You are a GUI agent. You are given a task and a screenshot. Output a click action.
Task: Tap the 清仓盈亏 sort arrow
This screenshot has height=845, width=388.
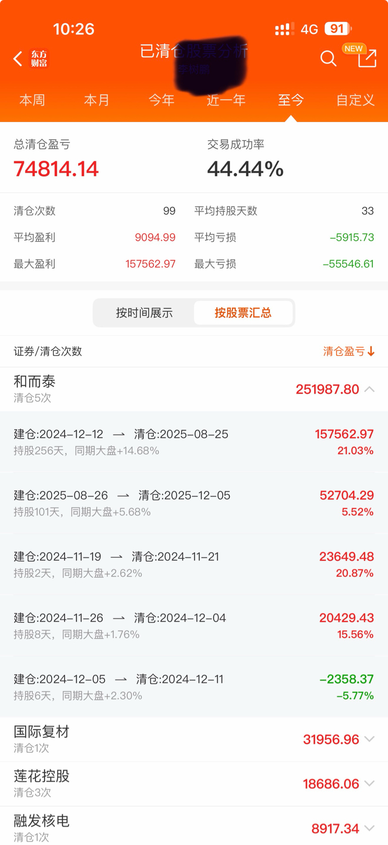(371, 351)
